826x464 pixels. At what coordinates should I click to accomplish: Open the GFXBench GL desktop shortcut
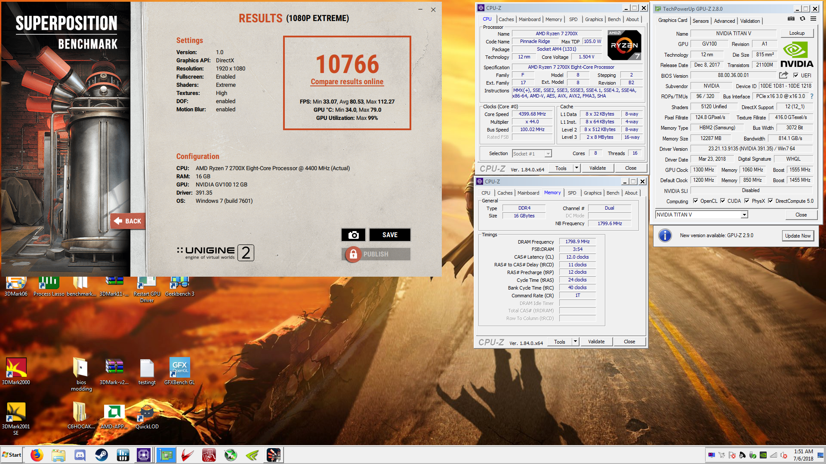click(x=179, y=371)
